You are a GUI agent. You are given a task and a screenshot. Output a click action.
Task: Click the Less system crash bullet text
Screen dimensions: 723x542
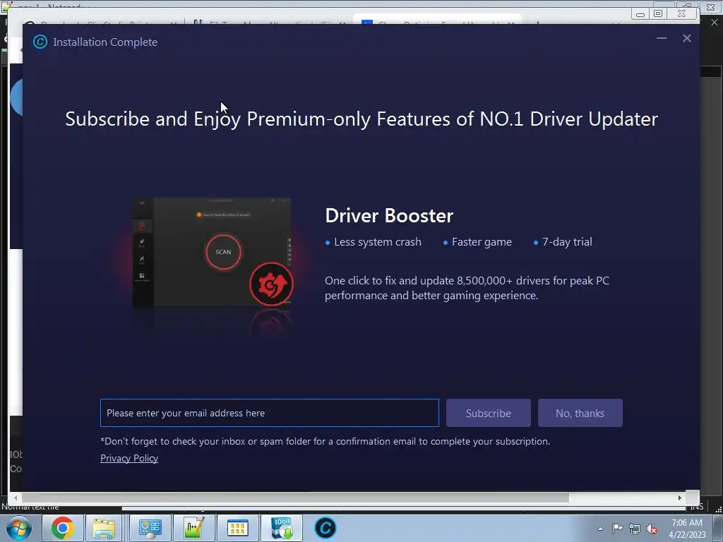coord(378,242)
